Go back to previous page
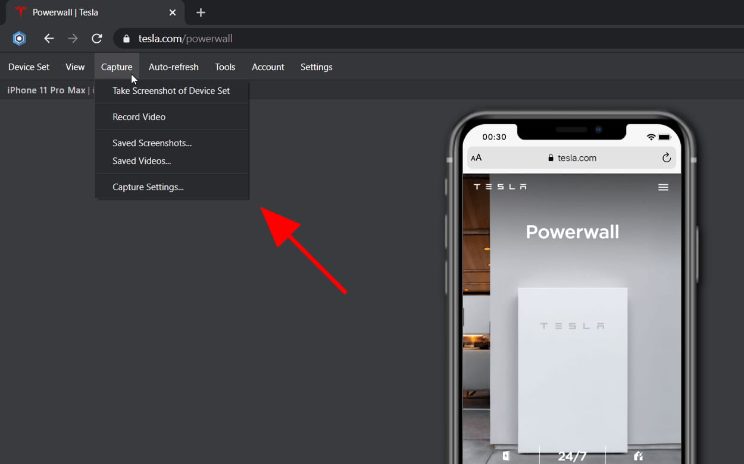The image size is (744, 464). tap(49, 39)
